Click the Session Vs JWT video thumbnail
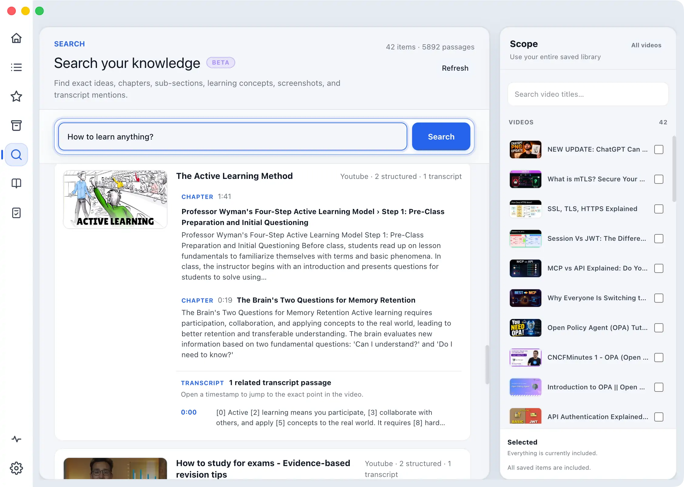The image size is (684, 487). point(526,239)
